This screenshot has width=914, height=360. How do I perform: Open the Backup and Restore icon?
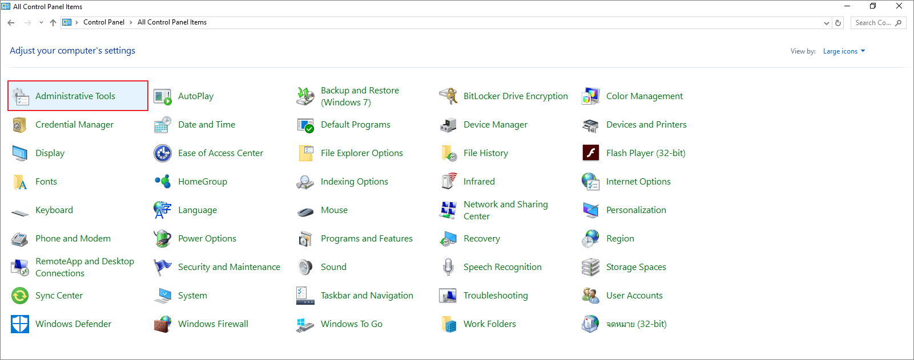(305, 96)
